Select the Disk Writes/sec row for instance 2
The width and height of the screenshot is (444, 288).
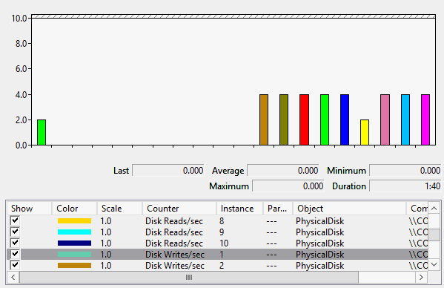click(217, 265)
